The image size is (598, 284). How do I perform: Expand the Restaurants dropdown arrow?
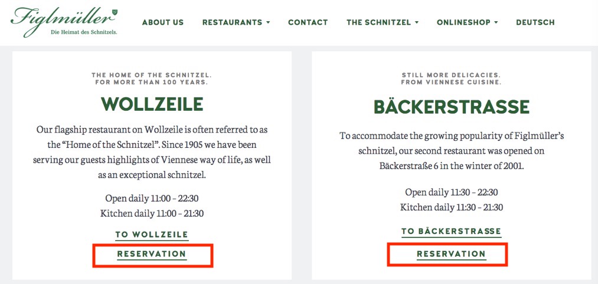tap(268, 22)
